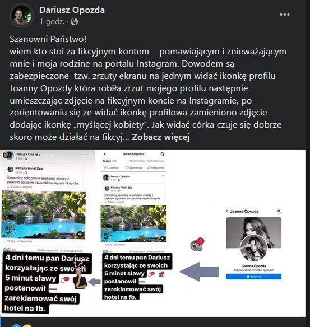Screen dimensions: 310x327
Task: Click the mute speaker icon on left pool video
Action: point(80,234)
